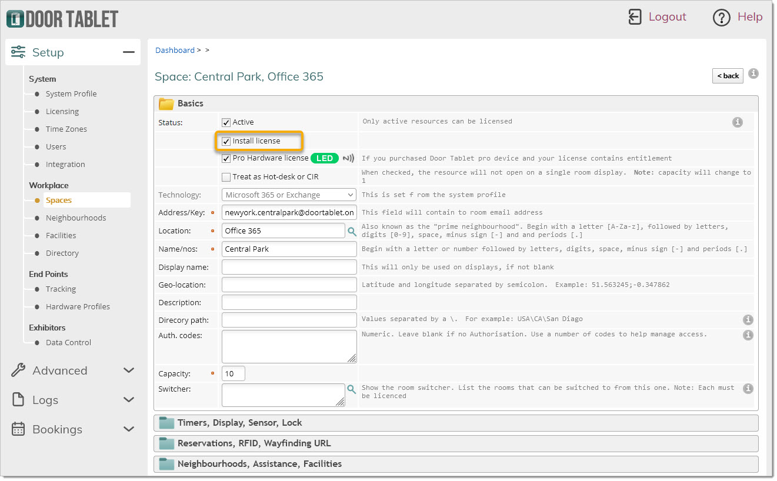Click the Location input field
Screen dimensions: 777x481
pyautogui.click(x=284, y=231)
